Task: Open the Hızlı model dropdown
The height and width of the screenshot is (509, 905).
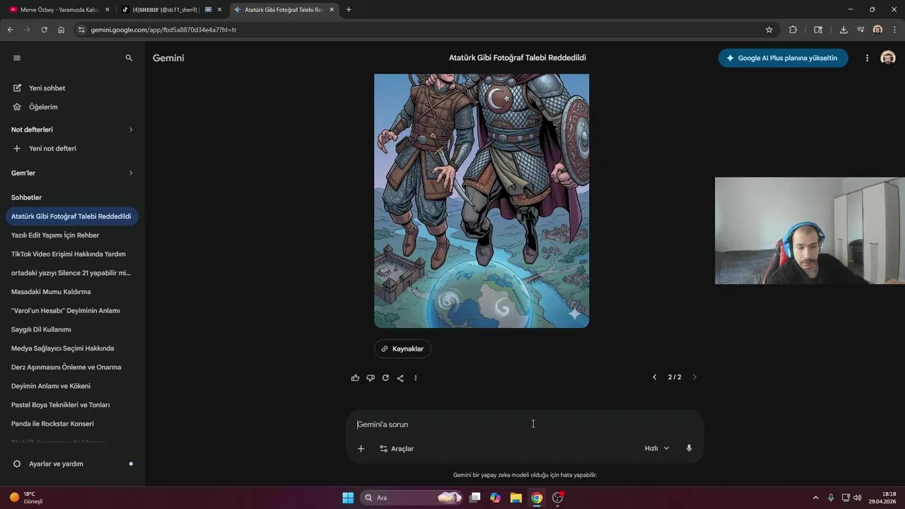Action: 657,449
